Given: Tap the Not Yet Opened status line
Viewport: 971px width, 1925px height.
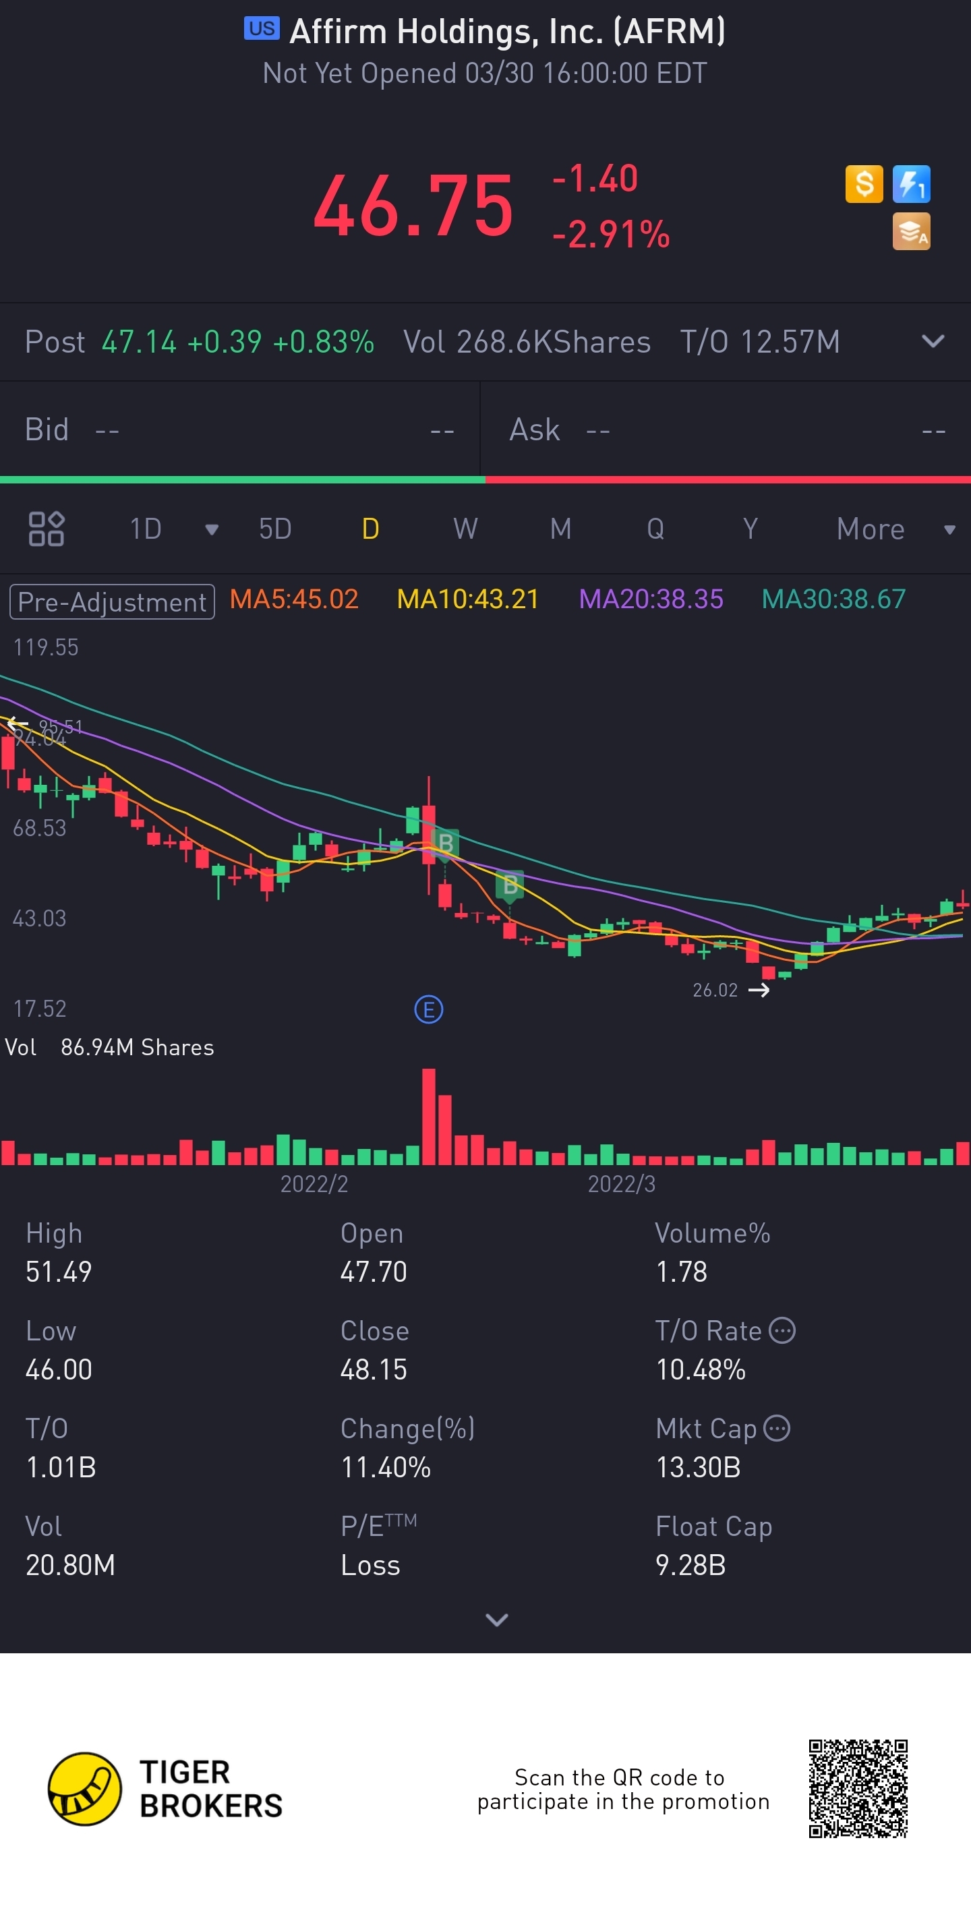Looking at the screenshot, I should pos(485,73).
